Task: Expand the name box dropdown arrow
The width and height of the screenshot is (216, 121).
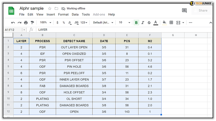Action: click(24, 30)
